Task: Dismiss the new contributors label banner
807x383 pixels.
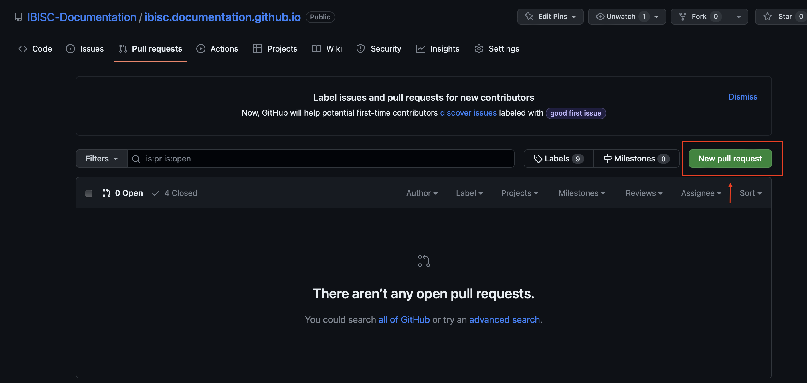Action: click(x=742, y=97)
